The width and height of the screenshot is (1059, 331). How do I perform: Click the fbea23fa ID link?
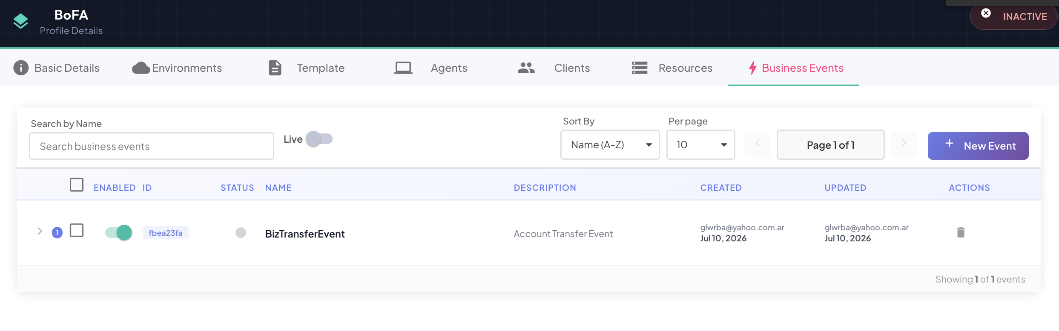(165, 233)
